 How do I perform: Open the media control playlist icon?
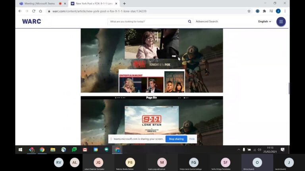point(271,11)
